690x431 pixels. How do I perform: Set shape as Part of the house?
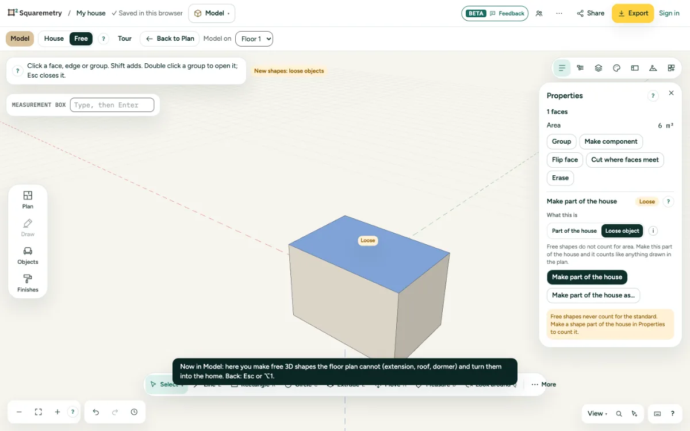tap(574, 231)
